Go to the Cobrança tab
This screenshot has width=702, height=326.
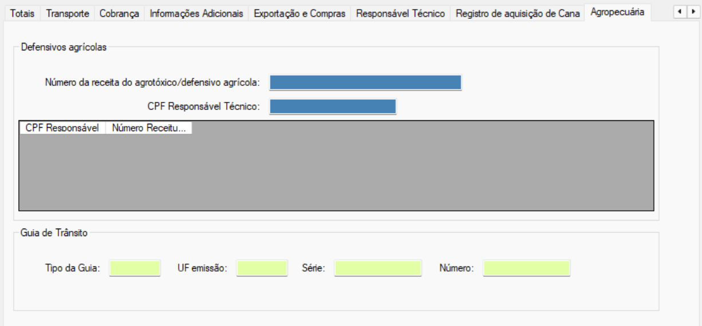pos(119,14)
